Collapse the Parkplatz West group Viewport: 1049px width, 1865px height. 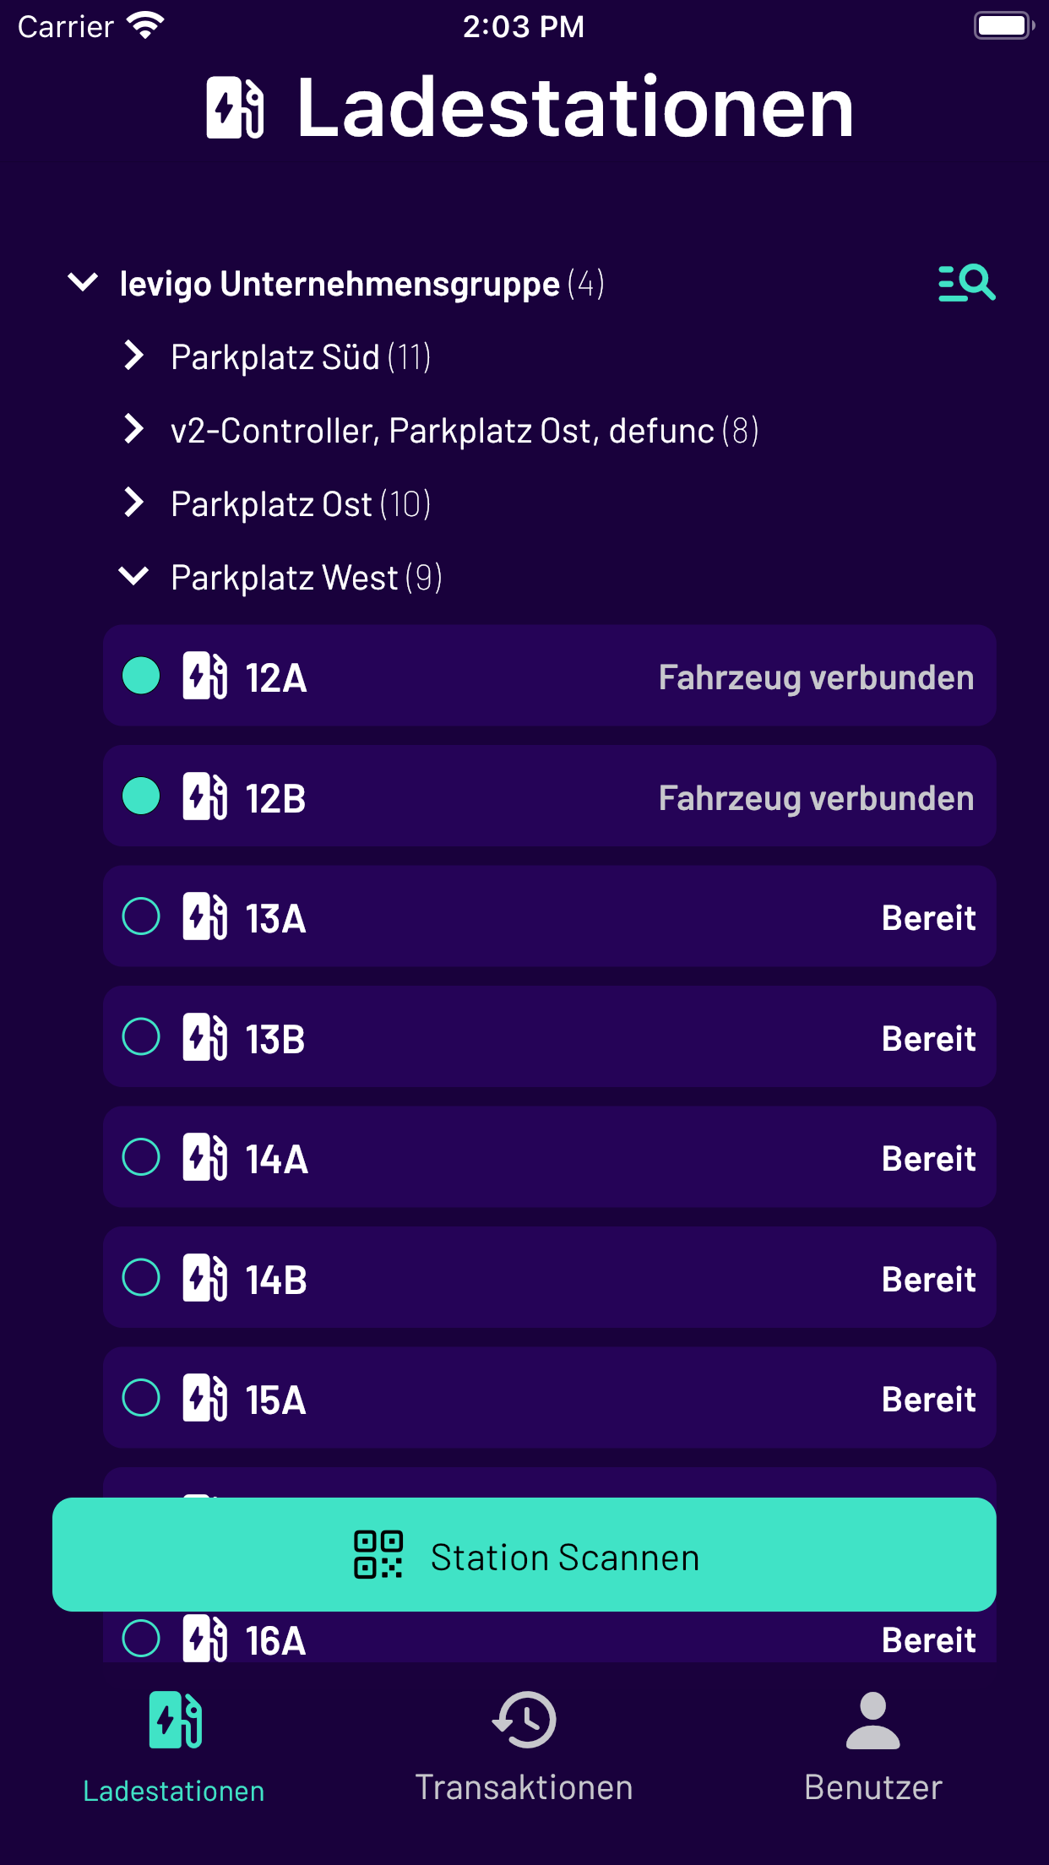click(x=133, y=576)
